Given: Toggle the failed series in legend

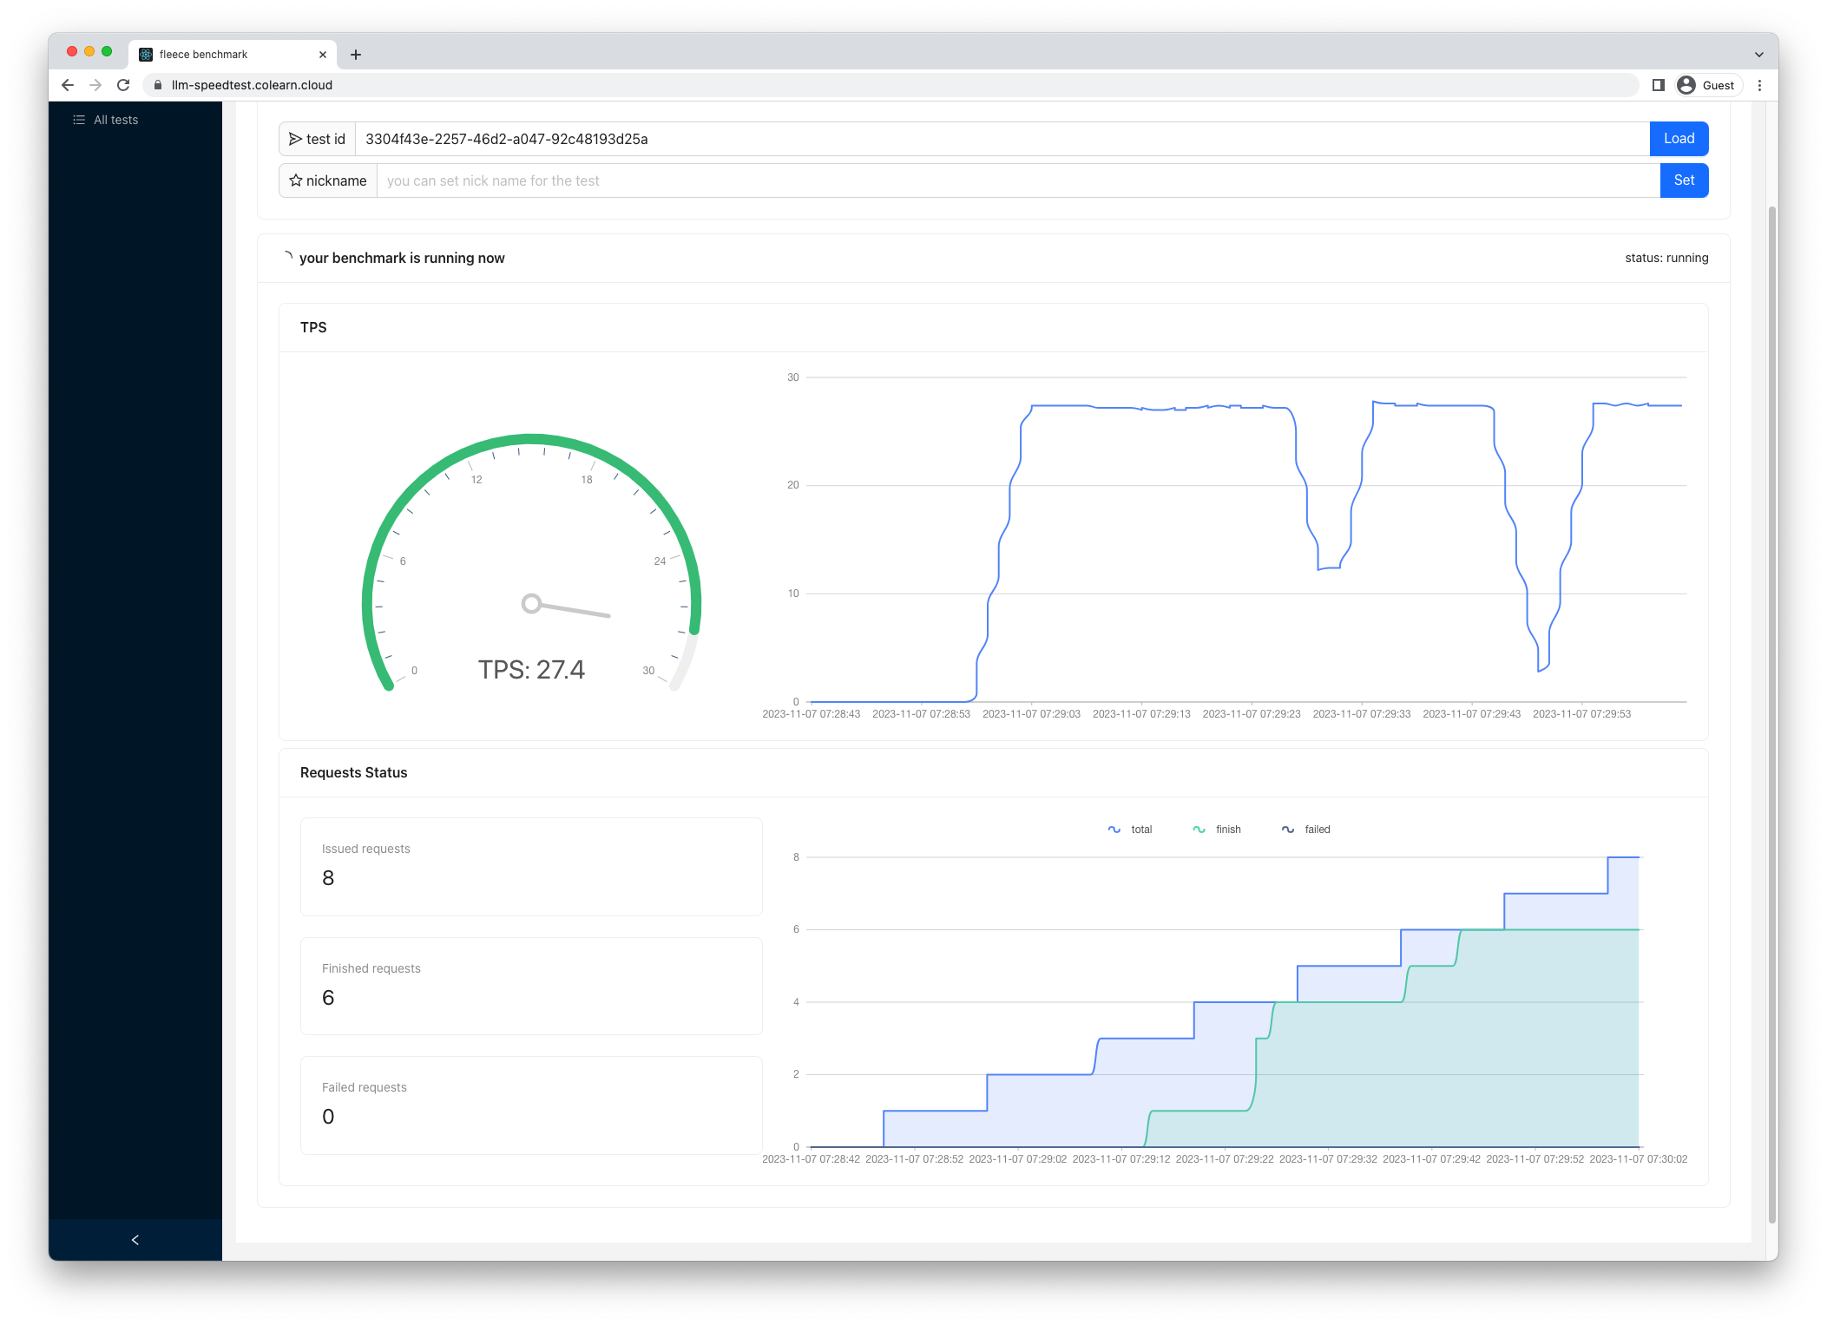Looking at the screenshot, I should pos(1306,830).
